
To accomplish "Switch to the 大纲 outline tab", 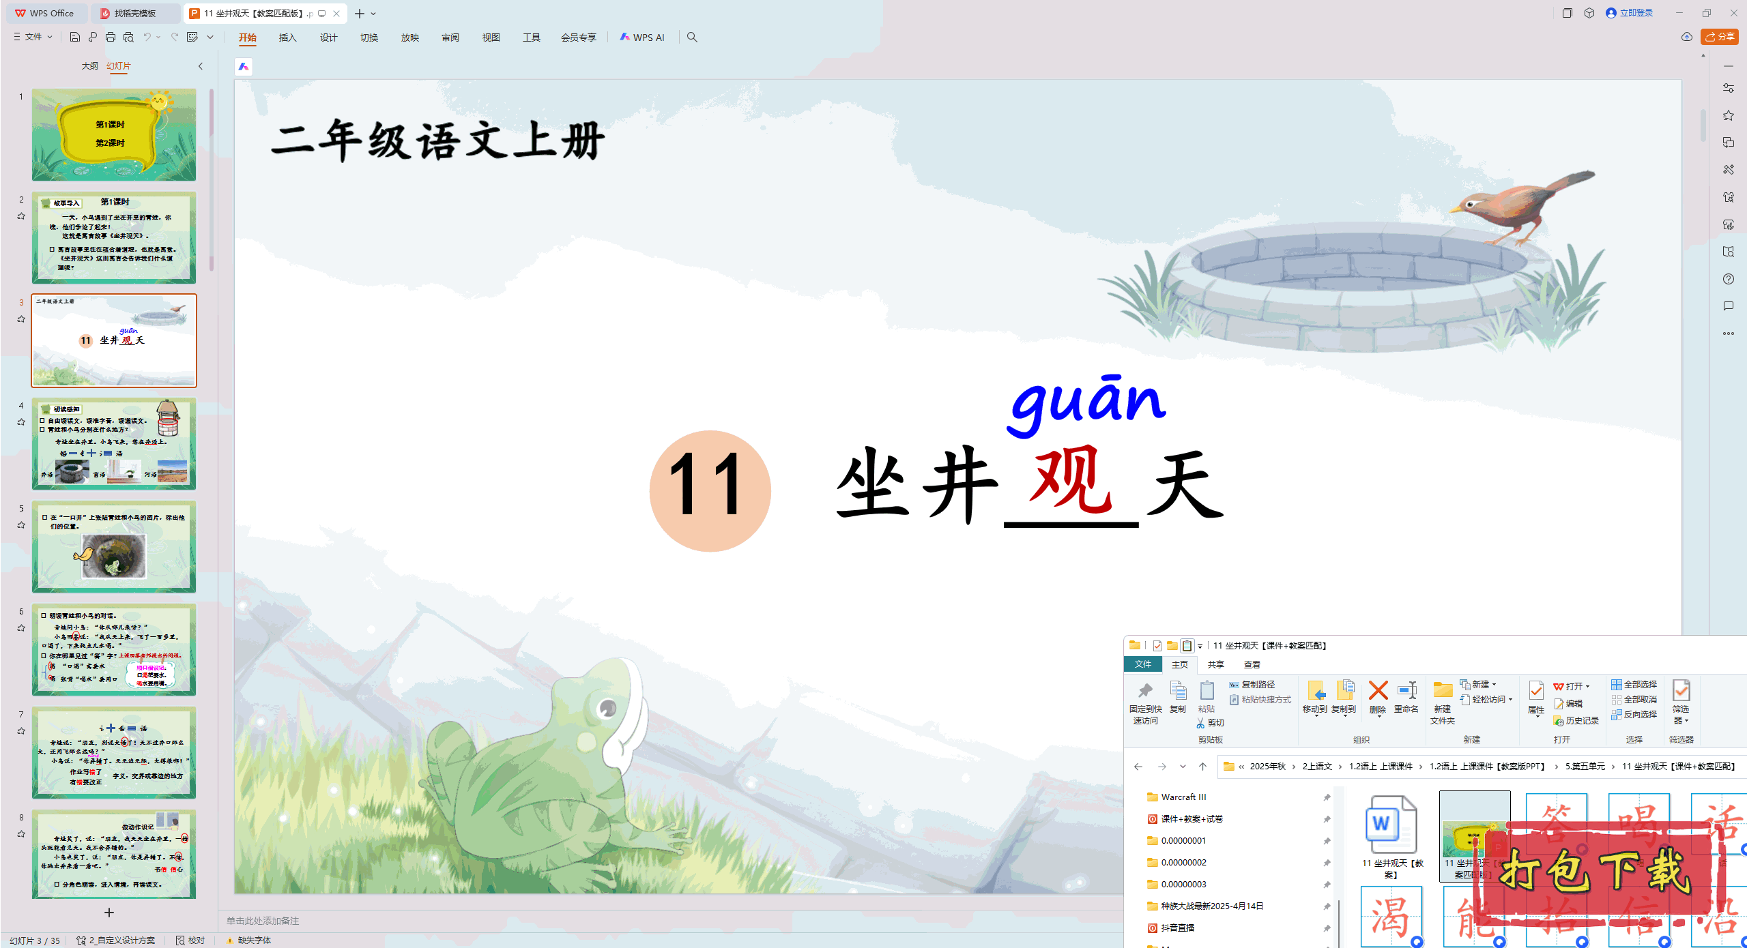I will 89,66.
